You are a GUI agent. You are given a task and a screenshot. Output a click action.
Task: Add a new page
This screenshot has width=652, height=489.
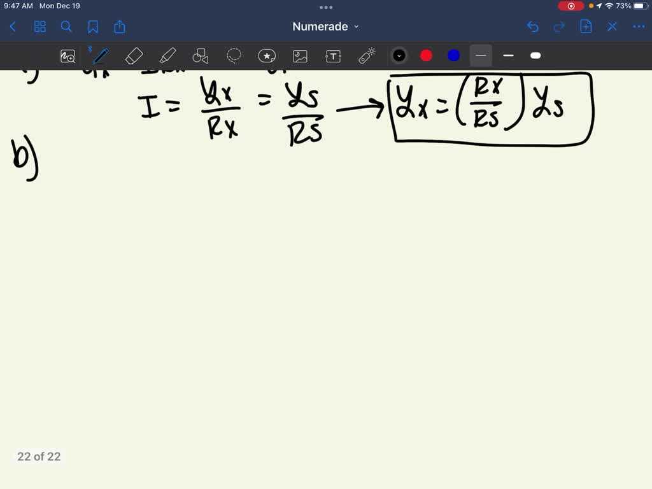(x=586, y=27)
